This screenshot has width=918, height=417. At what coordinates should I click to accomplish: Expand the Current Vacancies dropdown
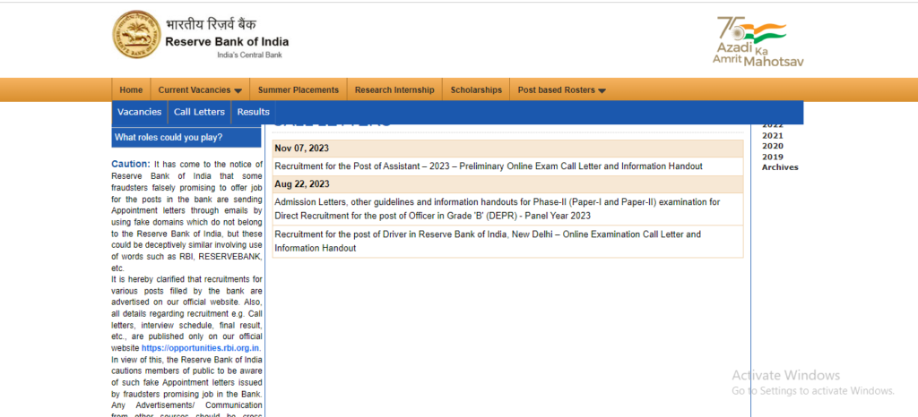click(200, 90)
